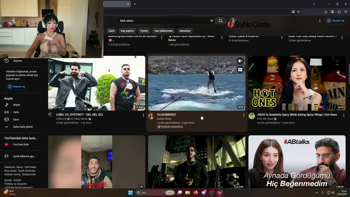
Task: Open options menu for 'Texas, Çakal & Eray242' video
Action: pyautogui.click(x=282, y=38)
